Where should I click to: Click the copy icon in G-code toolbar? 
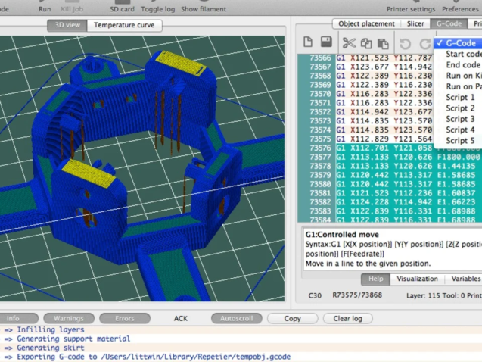[366, 43]
